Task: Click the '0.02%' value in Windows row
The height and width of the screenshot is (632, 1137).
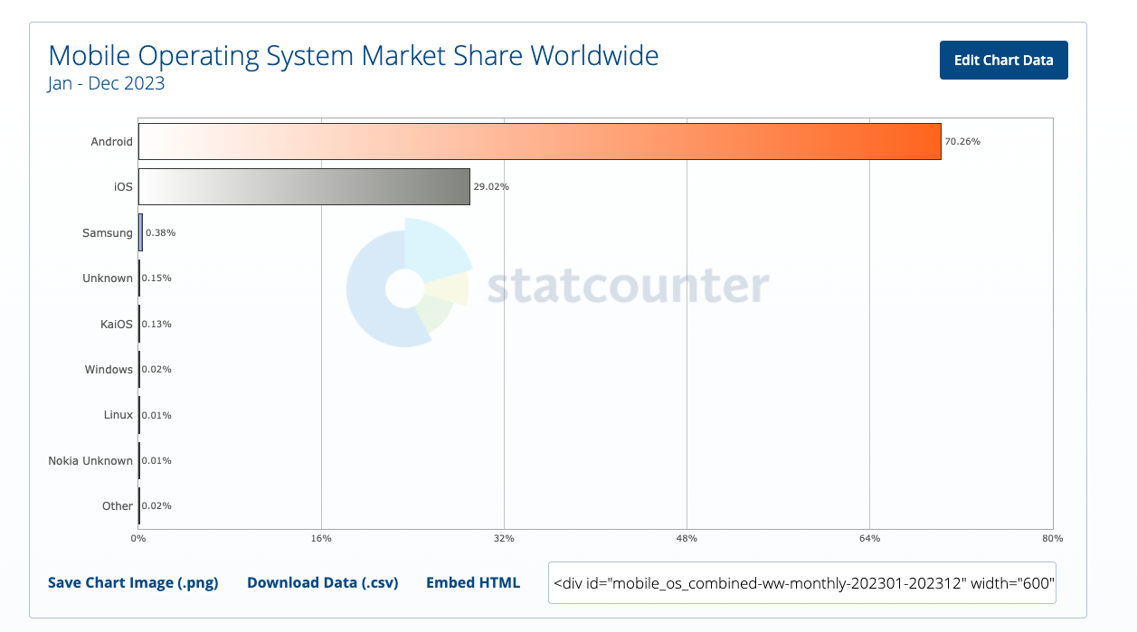Action: point(156,370)
